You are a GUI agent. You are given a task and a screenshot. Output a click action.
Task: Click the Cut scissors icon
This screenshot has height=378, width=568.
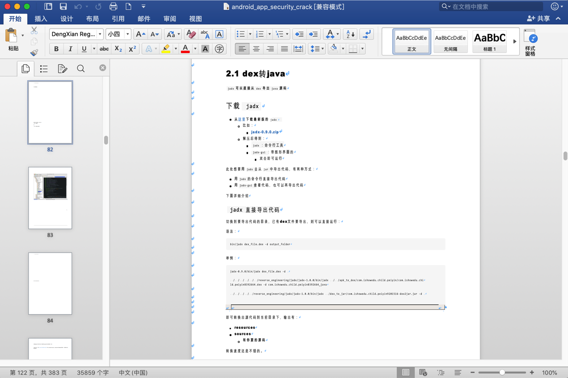(x=34, y=31)
